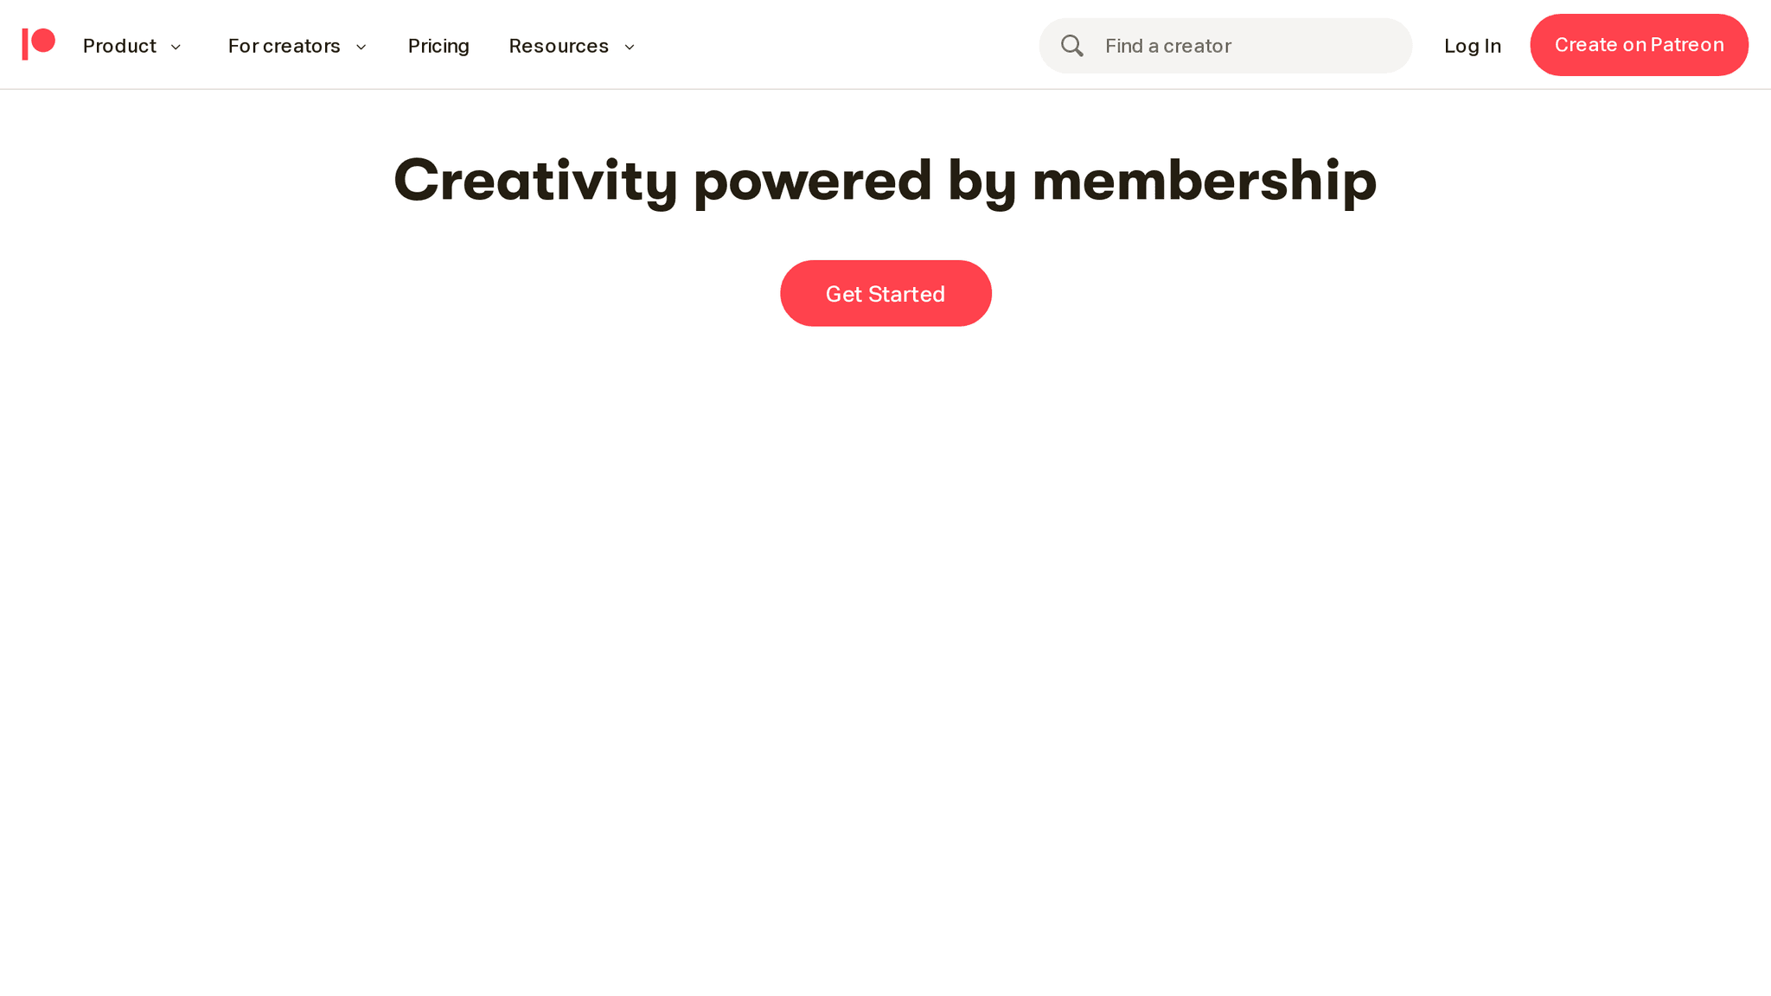This screenshot has height=996, width=1771.
Task: Select Product in the navigation bar
Action: tap(119, 46)
